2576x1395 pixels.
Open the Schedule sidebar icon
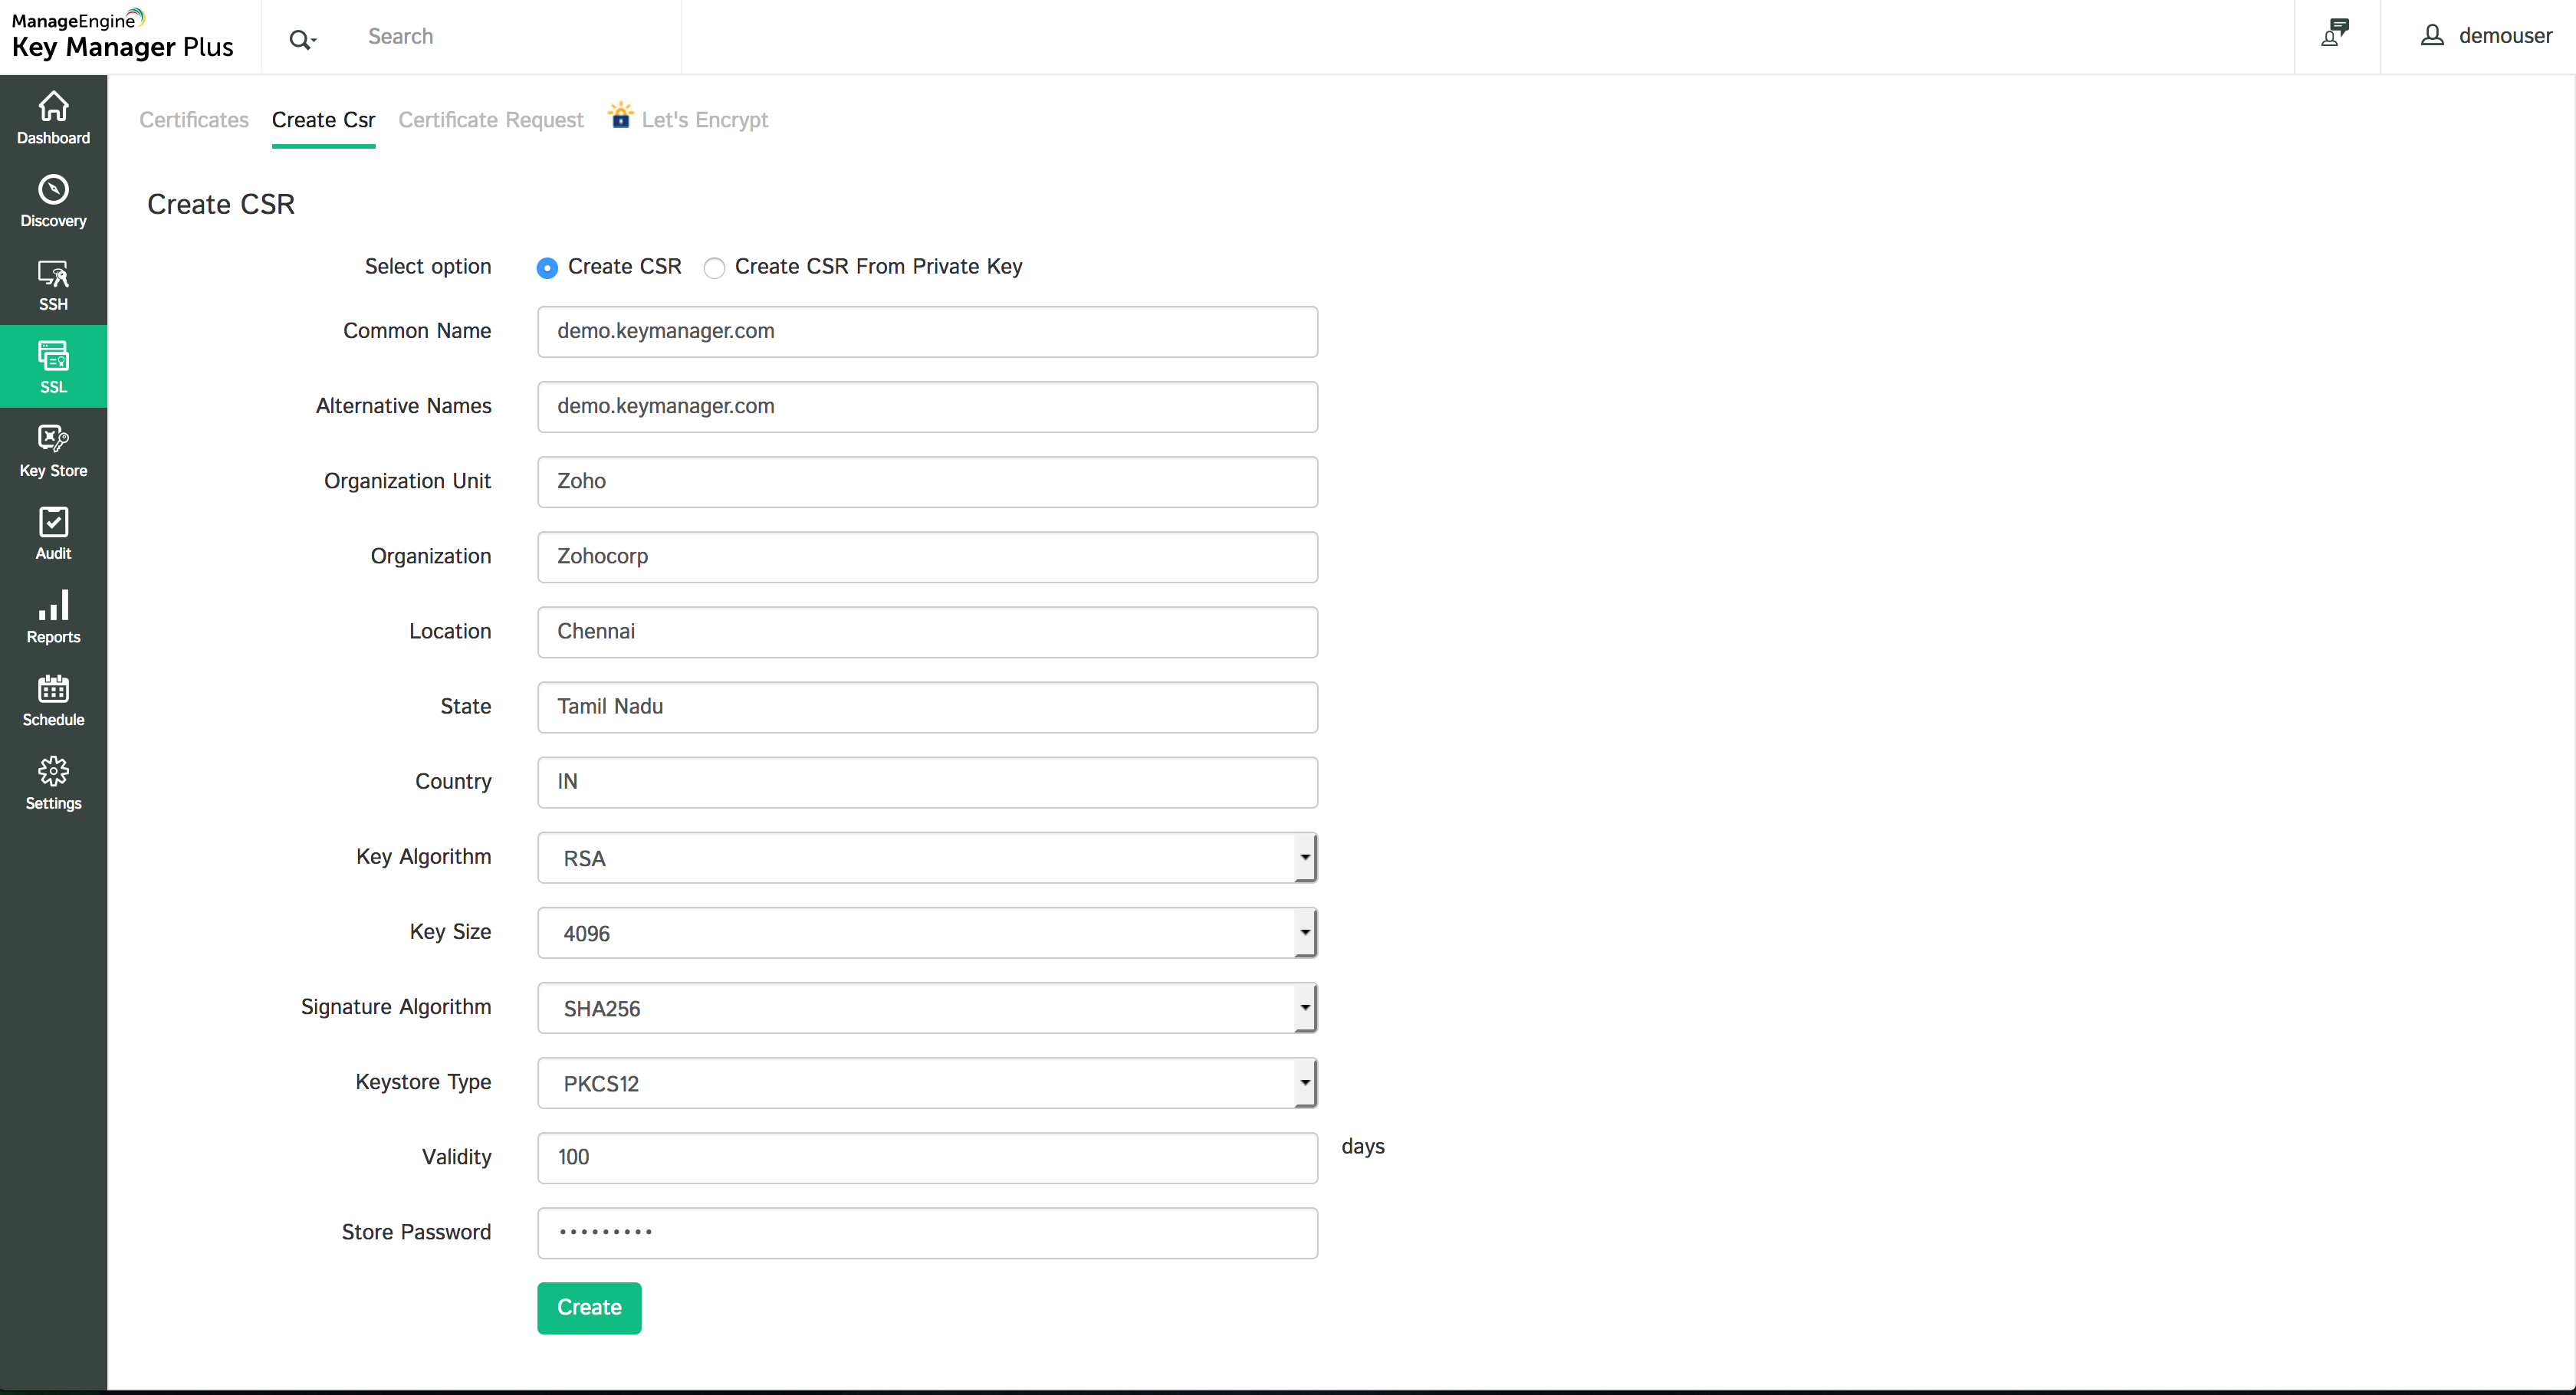pos(53,699)
